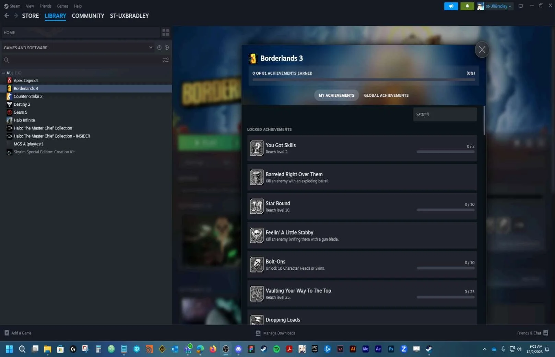Open the green notifications bell

[x=467, y=6]
